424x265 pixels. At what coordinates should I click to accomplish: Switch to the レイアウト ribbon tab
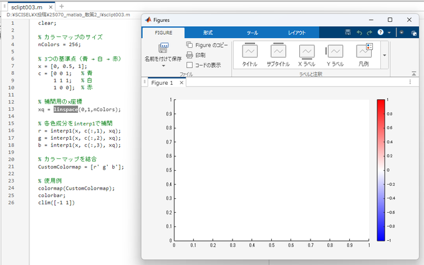pos(297,32)
